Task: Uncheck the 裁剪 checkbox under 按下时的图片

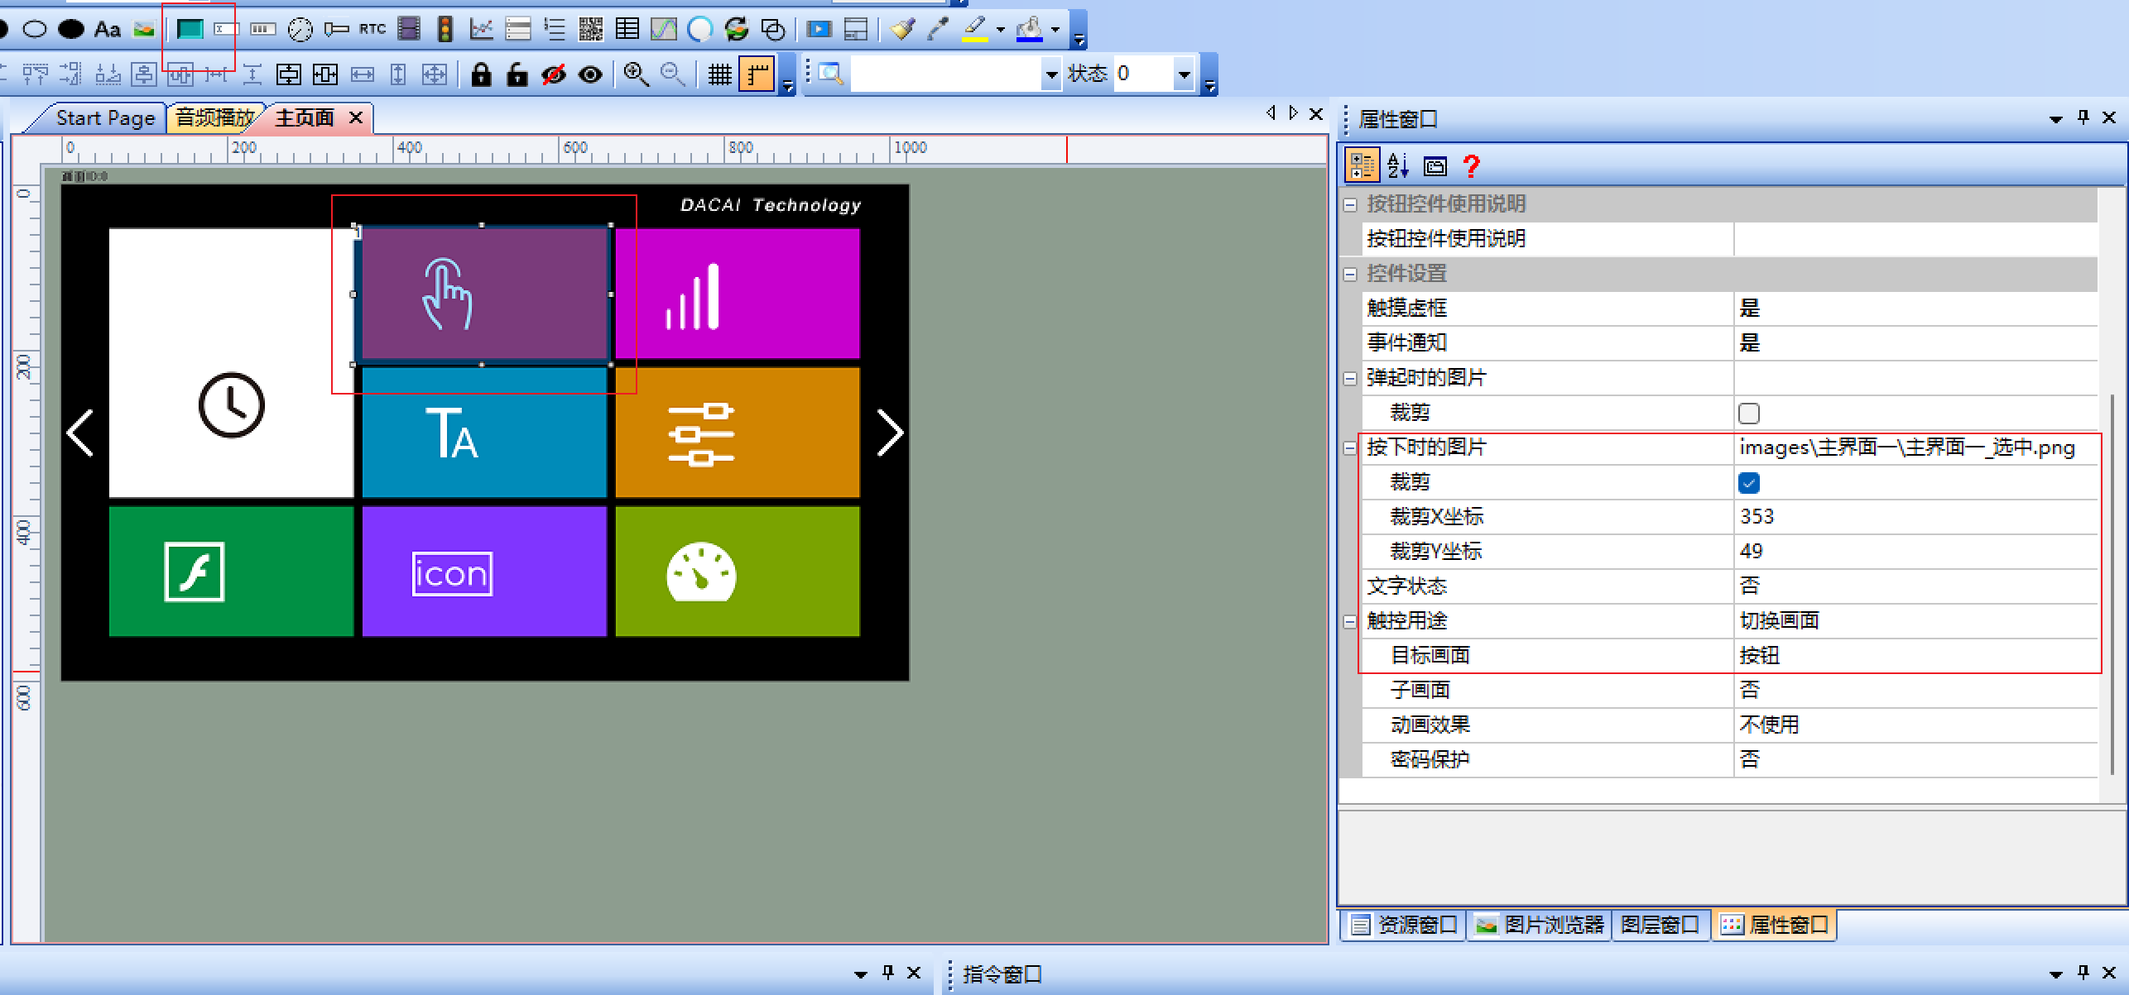Action: [1749, 482]
